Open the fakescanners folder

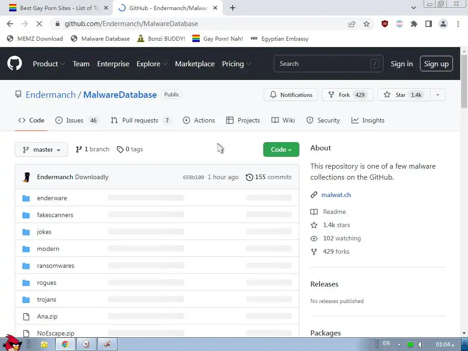coord(55,215)
